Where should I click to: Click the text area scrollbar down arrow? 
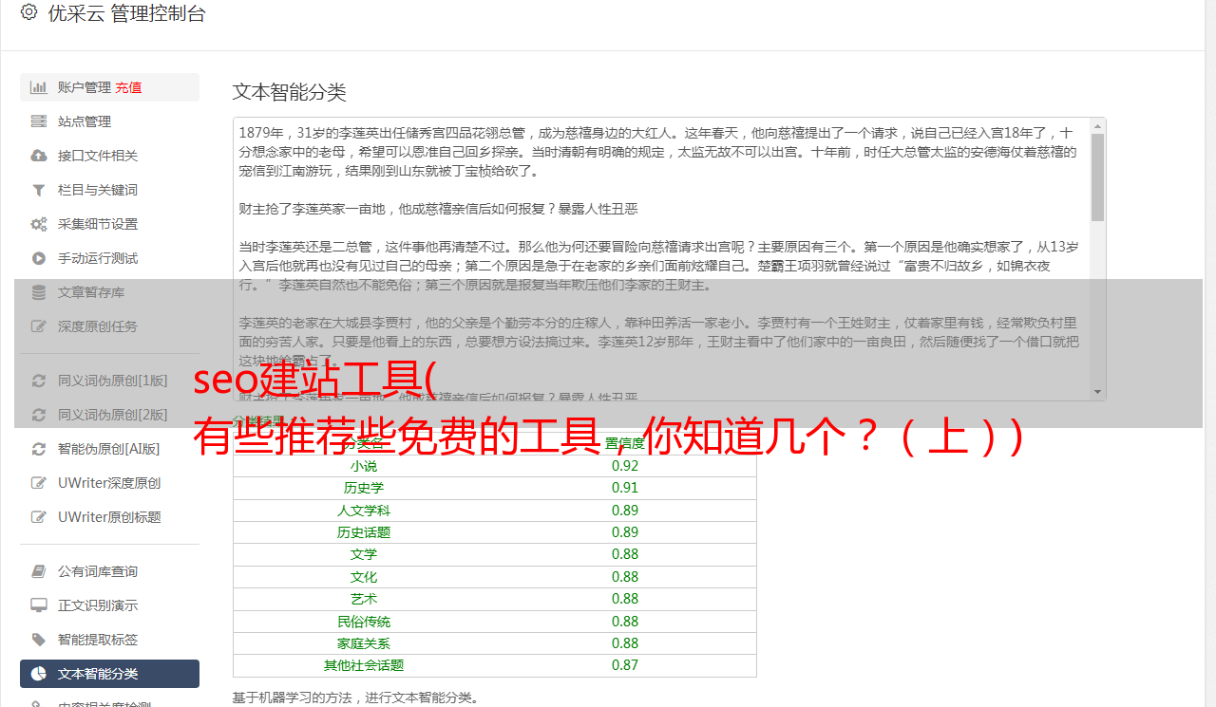point(1097,392)
